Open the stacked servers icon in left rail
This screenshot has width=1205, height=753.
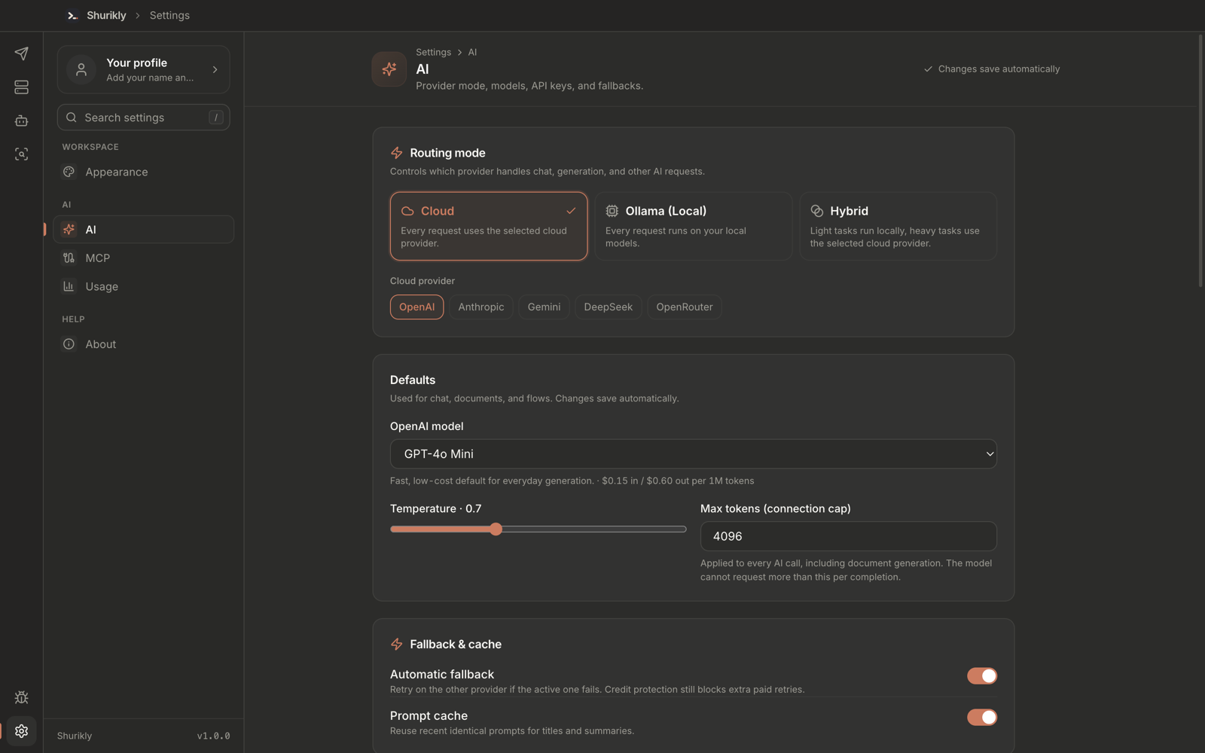point(21,87)
